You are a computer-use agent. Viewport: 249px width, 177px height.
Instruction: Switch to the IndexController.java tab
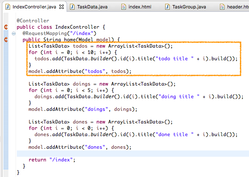click(x=34, y=7)
